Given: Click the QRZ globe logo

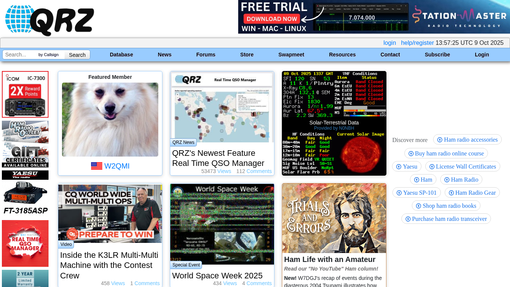Looking at the screenshot, I should pyautogui.click(x=50, y=20).
